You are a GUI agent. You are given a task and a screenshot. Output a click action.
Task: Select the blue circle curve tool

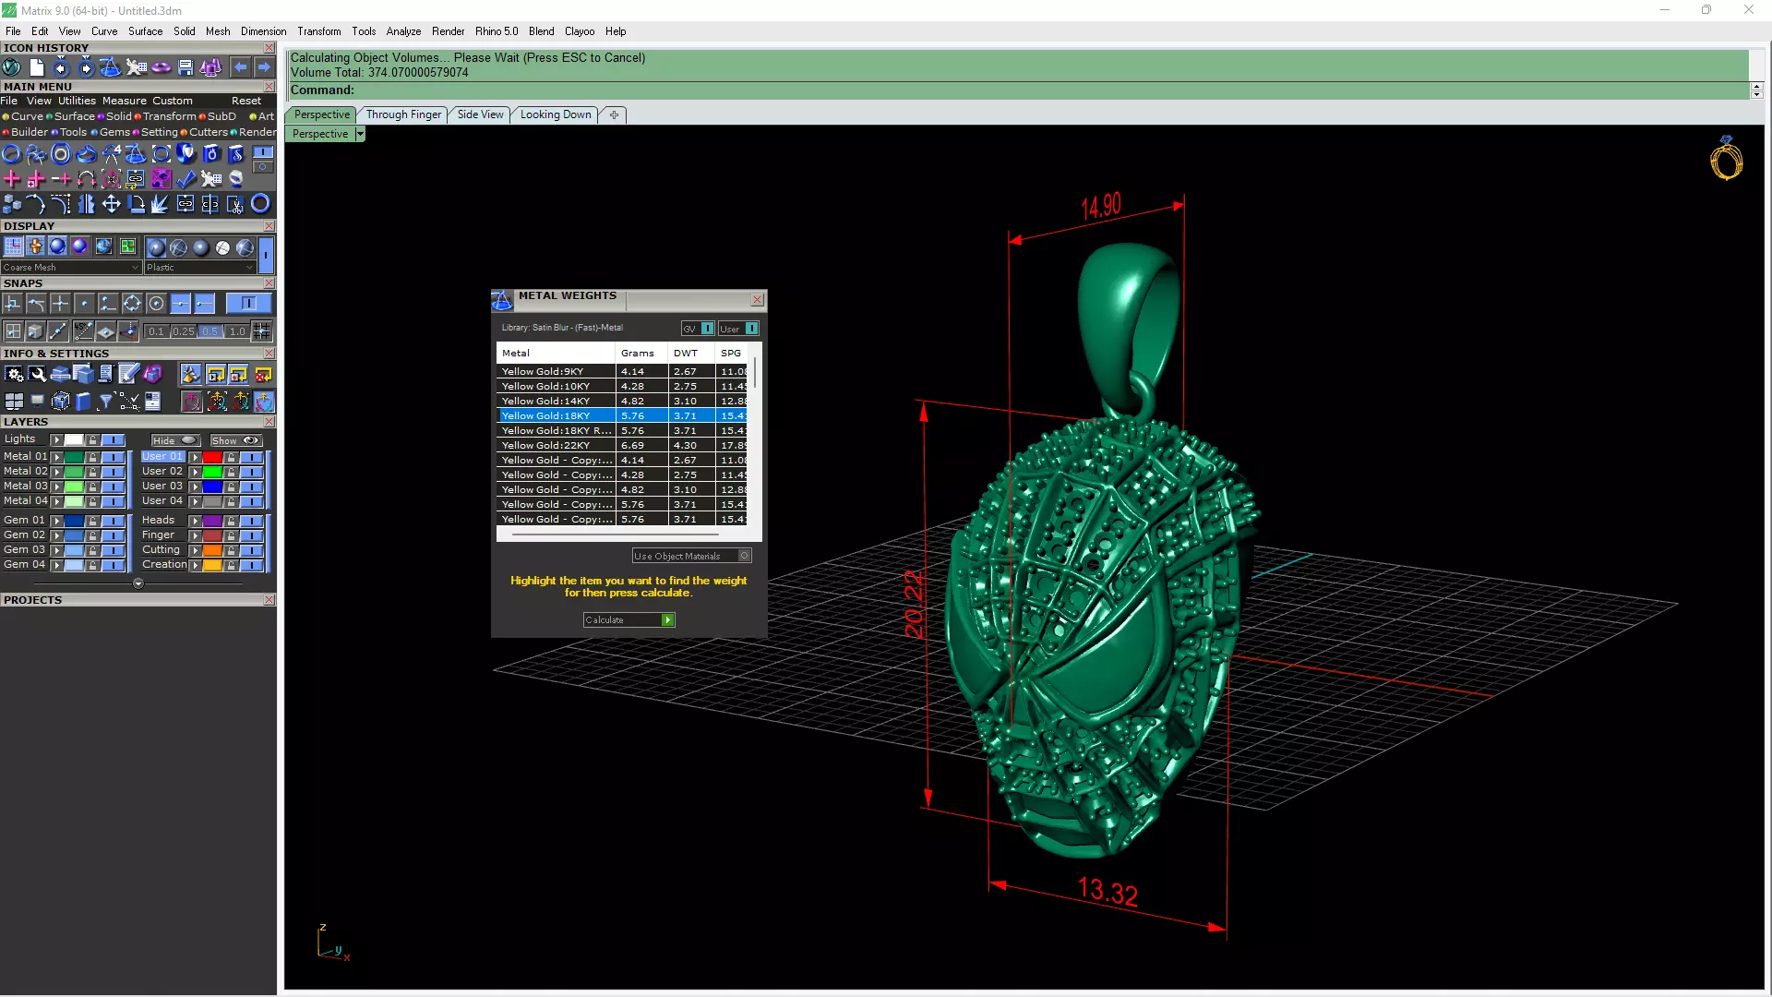point(11,153)
